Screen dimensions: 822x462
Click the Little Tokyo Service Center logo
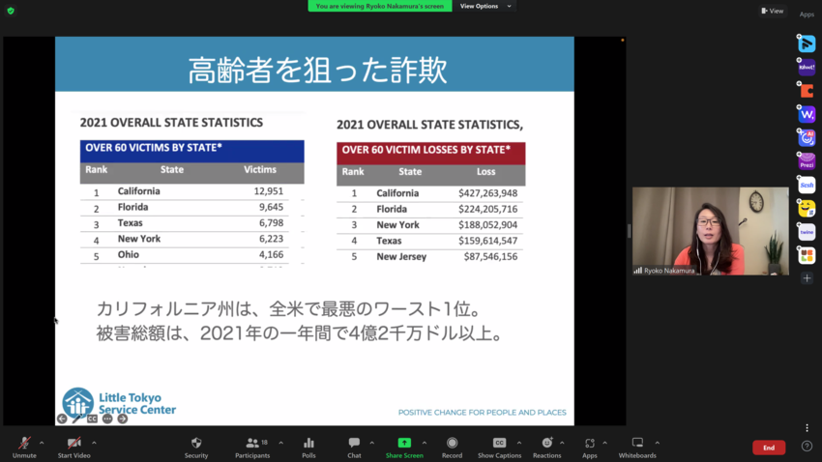(x=119, y=402)
